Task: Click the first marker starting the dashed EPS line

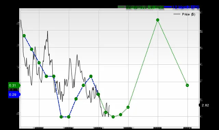Action: [24, 36]
